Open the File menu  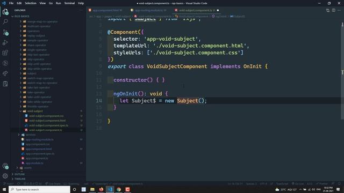(x=11, y=3)
